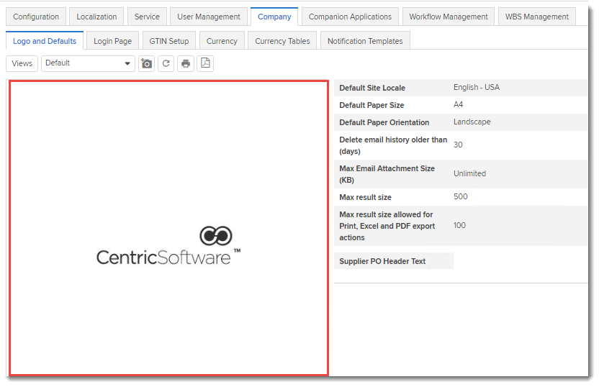599x387 pixels.
Task: Click the camera snapshot icon
Action: coord(146,63)
